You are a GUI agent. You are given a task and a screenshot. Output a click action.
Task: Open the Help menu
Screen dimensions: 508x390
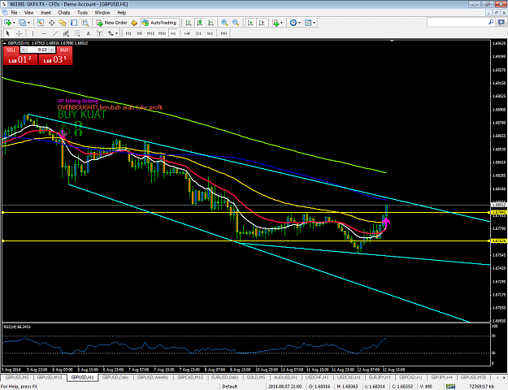coord(121,13)
